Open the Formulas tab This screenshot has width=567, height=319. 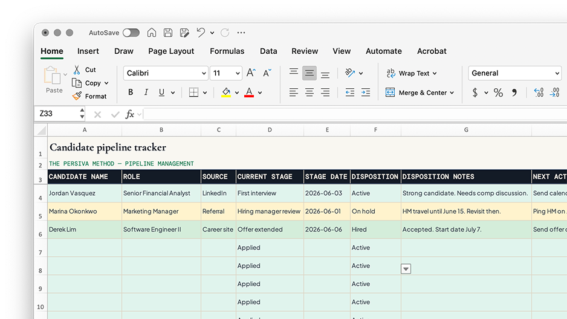[x=227, y=51]
